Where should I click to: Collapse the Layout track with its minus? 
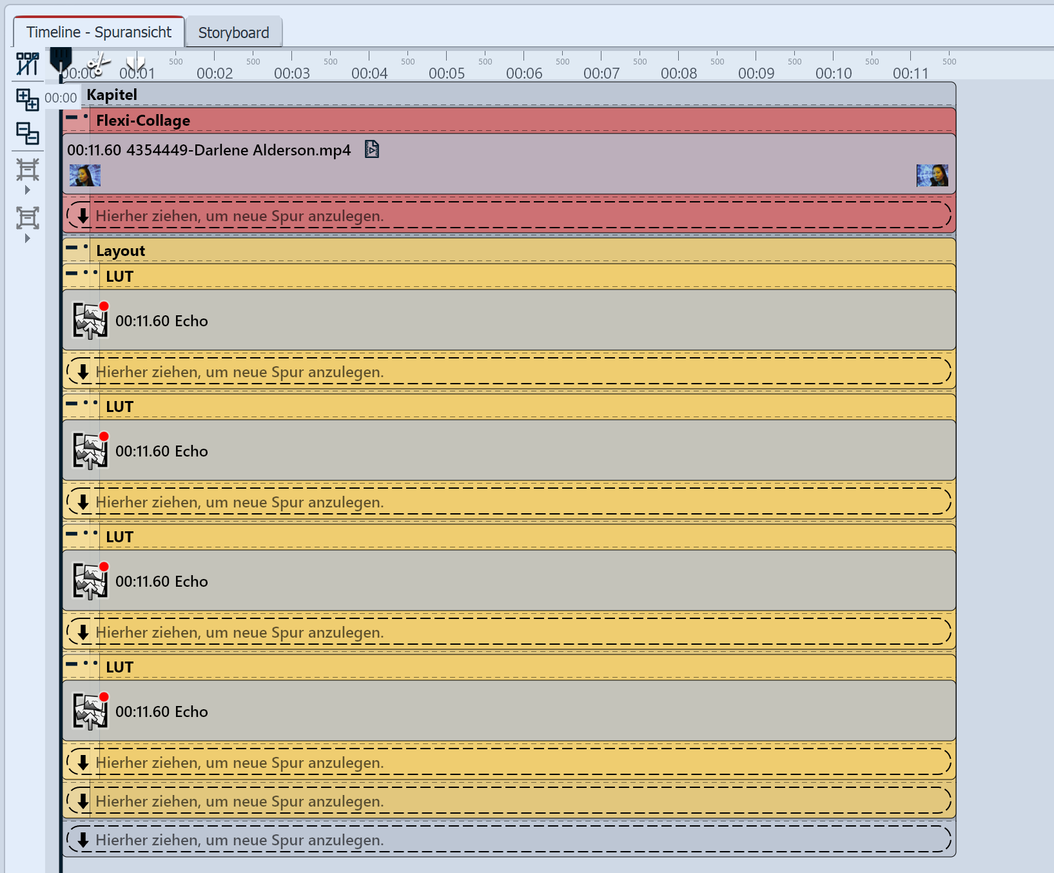[x=72, y=248]
